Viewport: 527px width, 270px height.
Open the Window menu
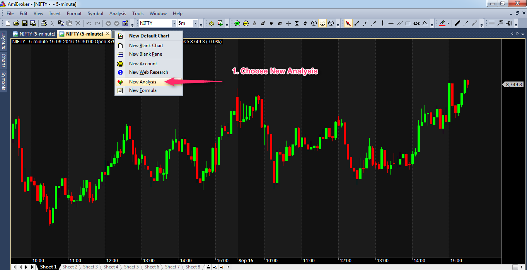158,14
